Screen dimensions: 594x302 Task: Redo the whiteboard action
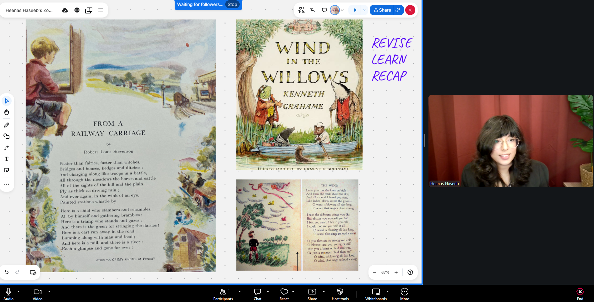pos(17,272)
